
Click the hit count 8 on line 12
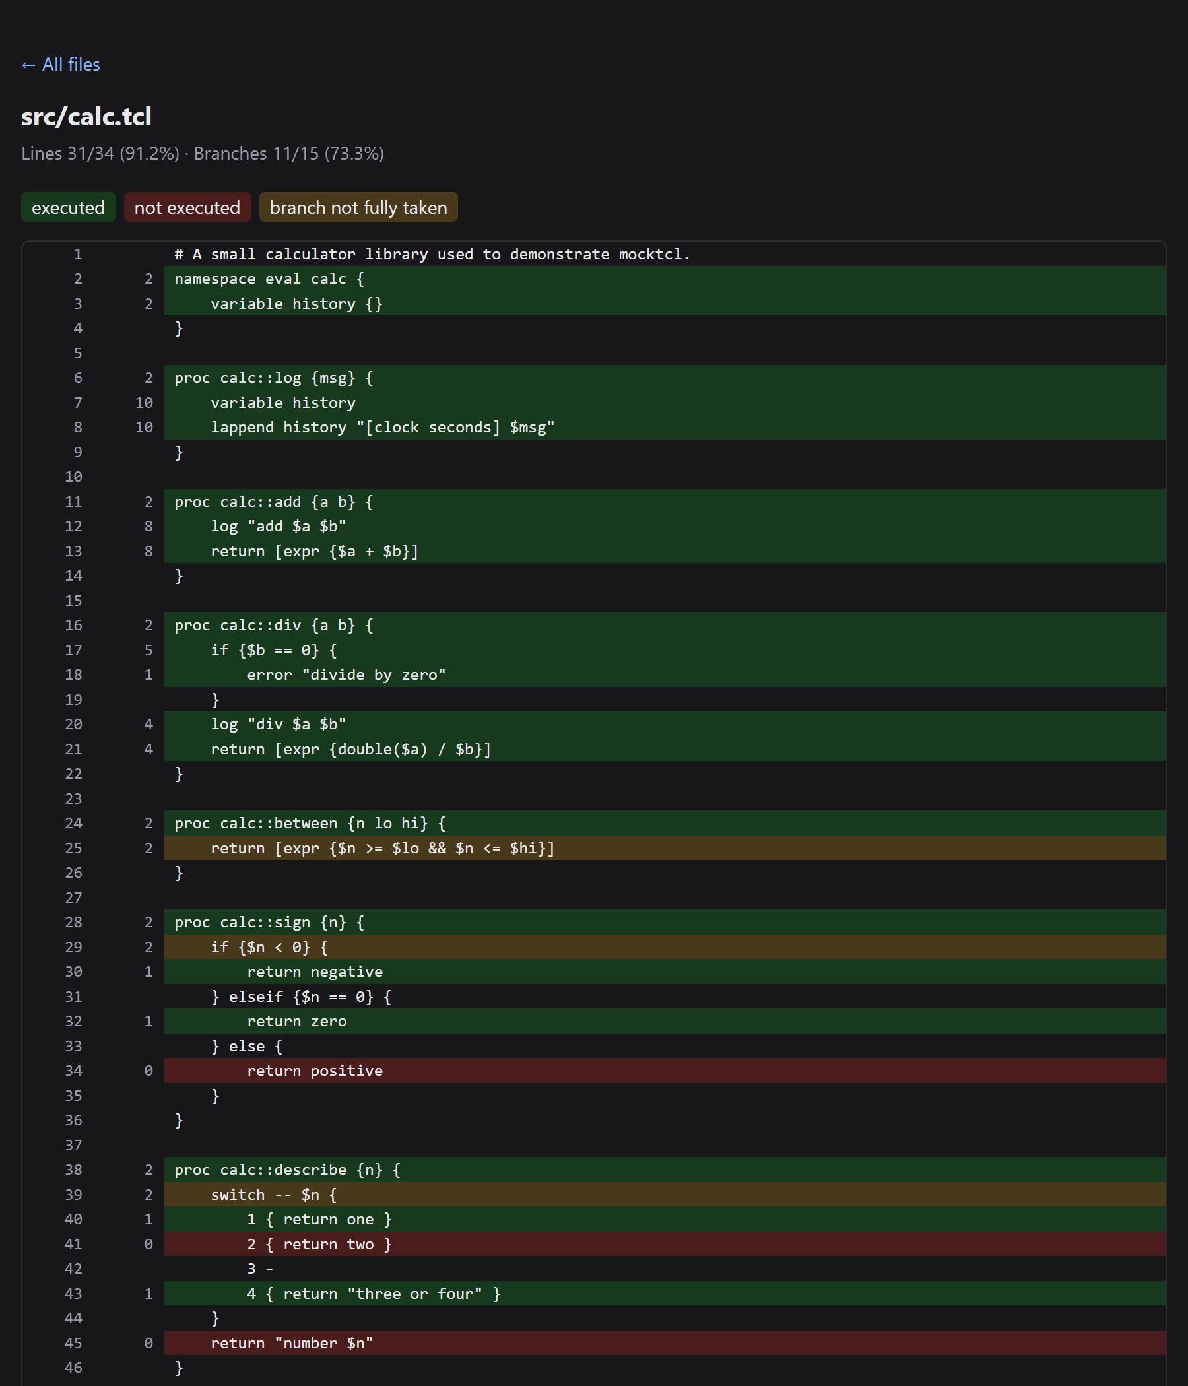pos(148,527)
